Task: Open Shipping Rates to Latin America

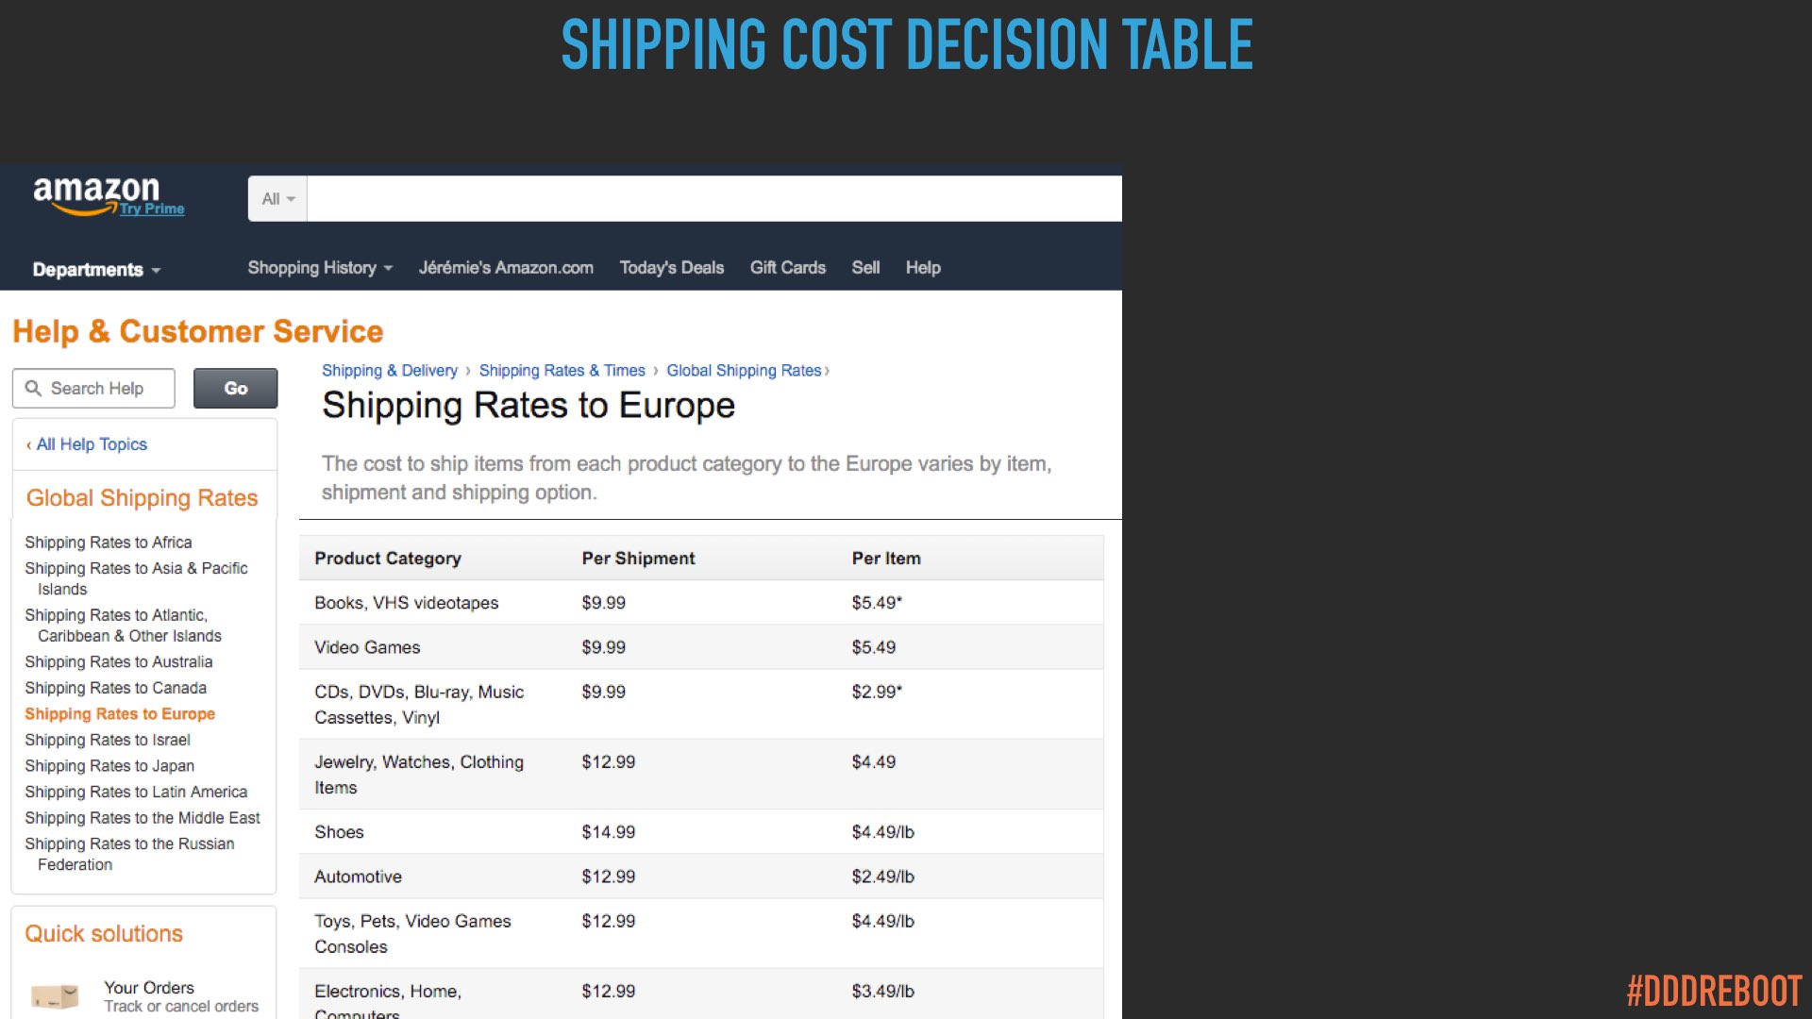Action: (136, 793)
